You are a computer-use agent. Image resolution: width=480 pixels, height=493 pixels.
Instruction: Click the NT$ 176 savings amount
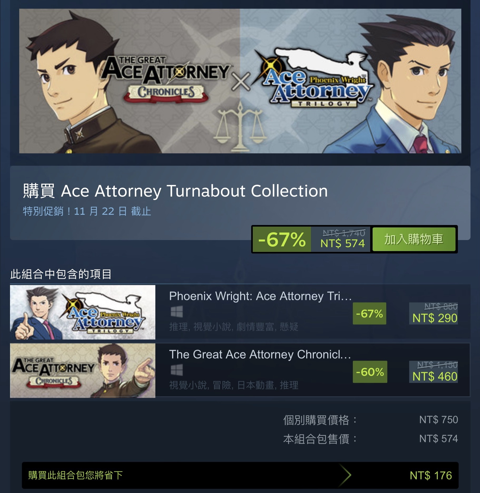tap(431, 475)
